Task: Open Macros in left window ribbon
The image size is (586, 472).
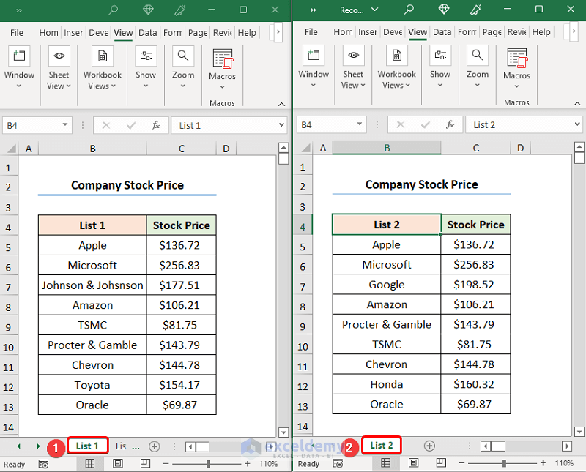Action: click(222, 69)
